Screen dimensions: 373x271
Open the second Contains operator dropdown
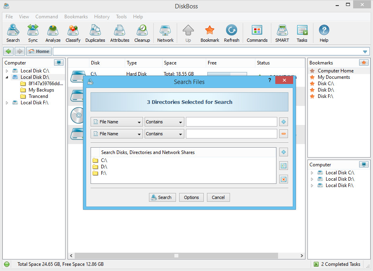pos(164,134)
